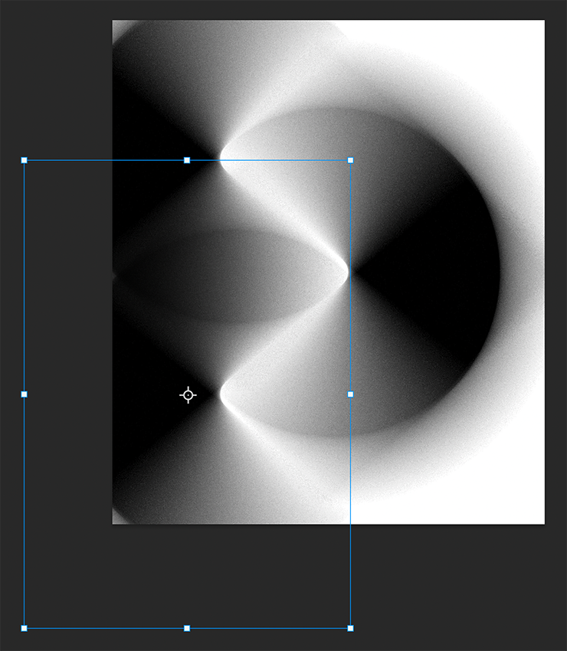
Task: Grab the top-right corner transform handle
Action: 350,160
